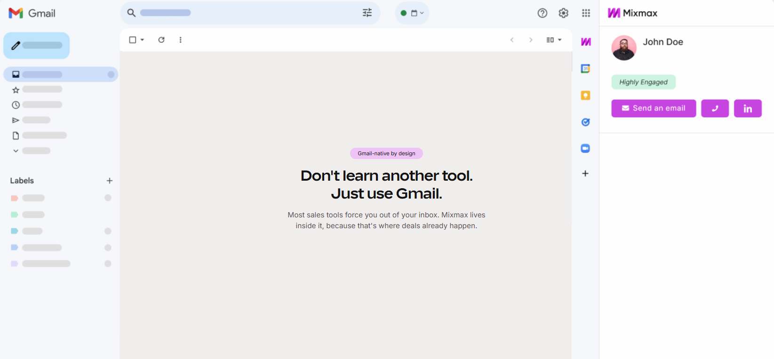
Task: Expand the More chevron in sidebar
Action: point(16,151)
